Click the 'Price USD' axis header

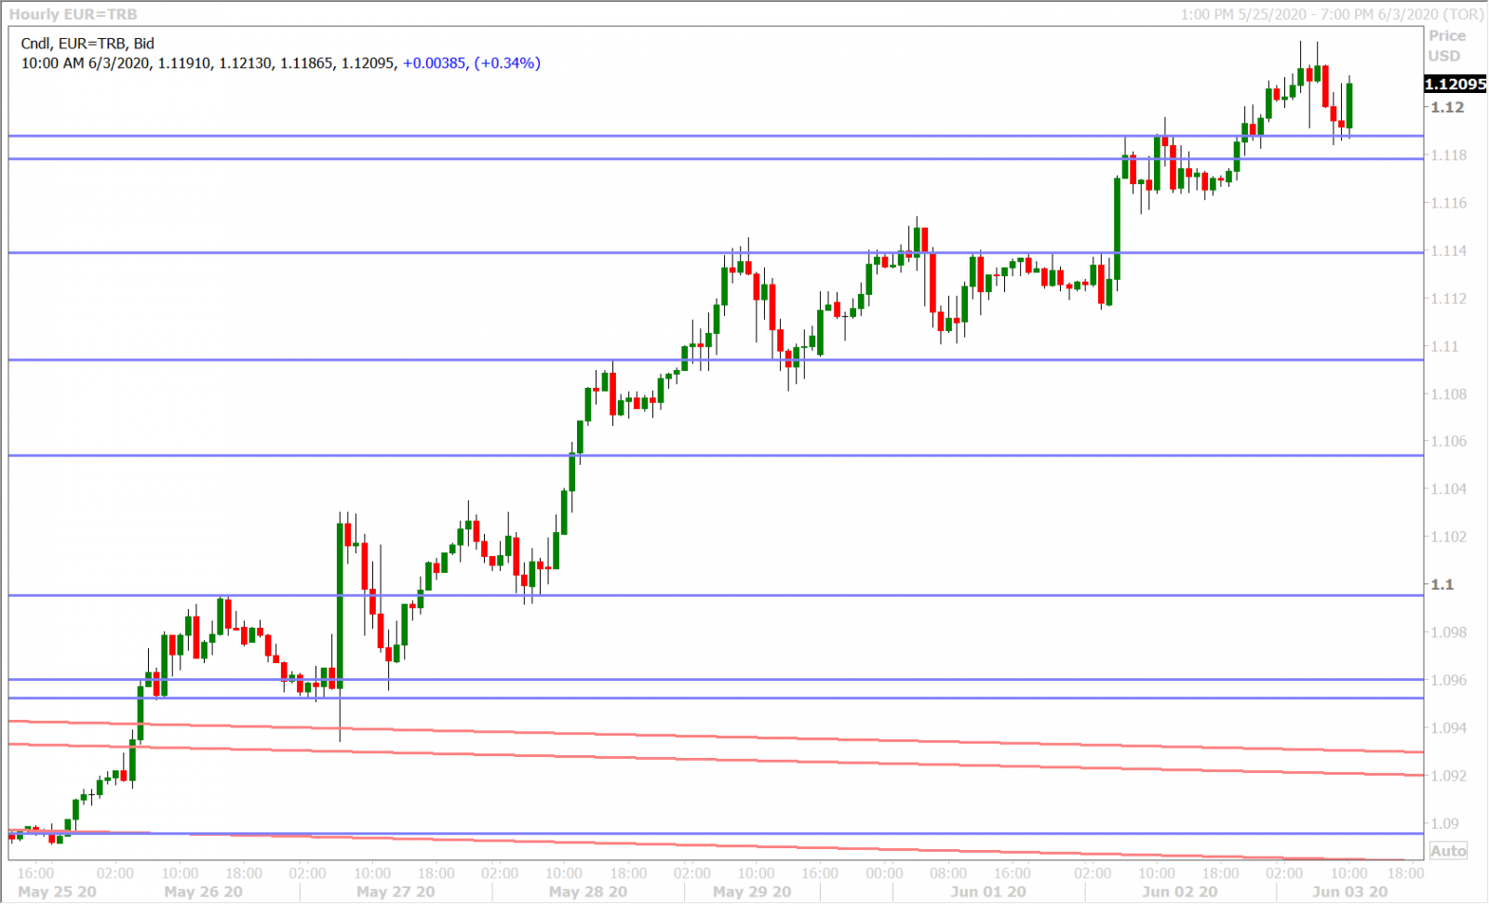coord(1447,46)
